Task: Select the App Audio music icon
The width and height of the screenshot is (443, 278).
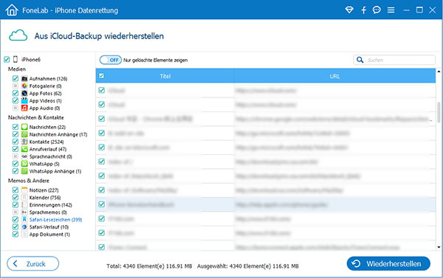Action: (24, 108)
